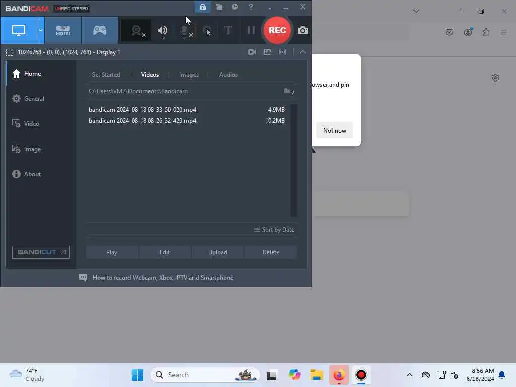
Task: Open screen recording mode dropdown arrow
Action: (41, 30)
